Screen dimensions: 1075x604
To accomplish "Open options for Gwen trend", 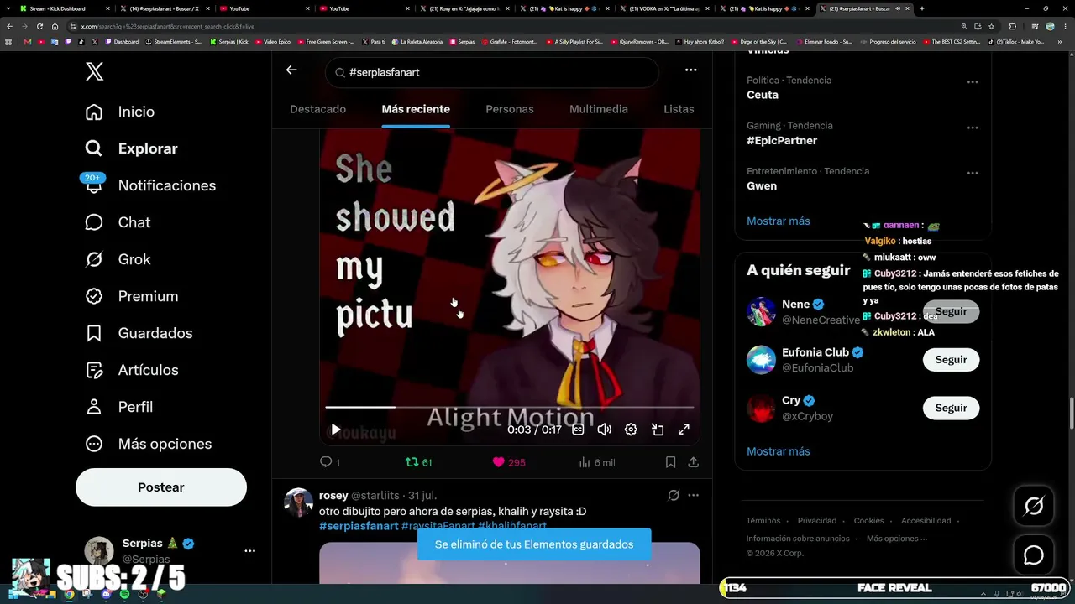I will [973, 173].
